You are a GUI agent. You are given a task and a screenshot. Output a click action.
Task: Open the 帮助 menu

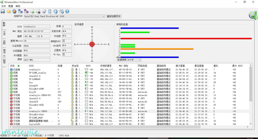[x=18, y=6]
